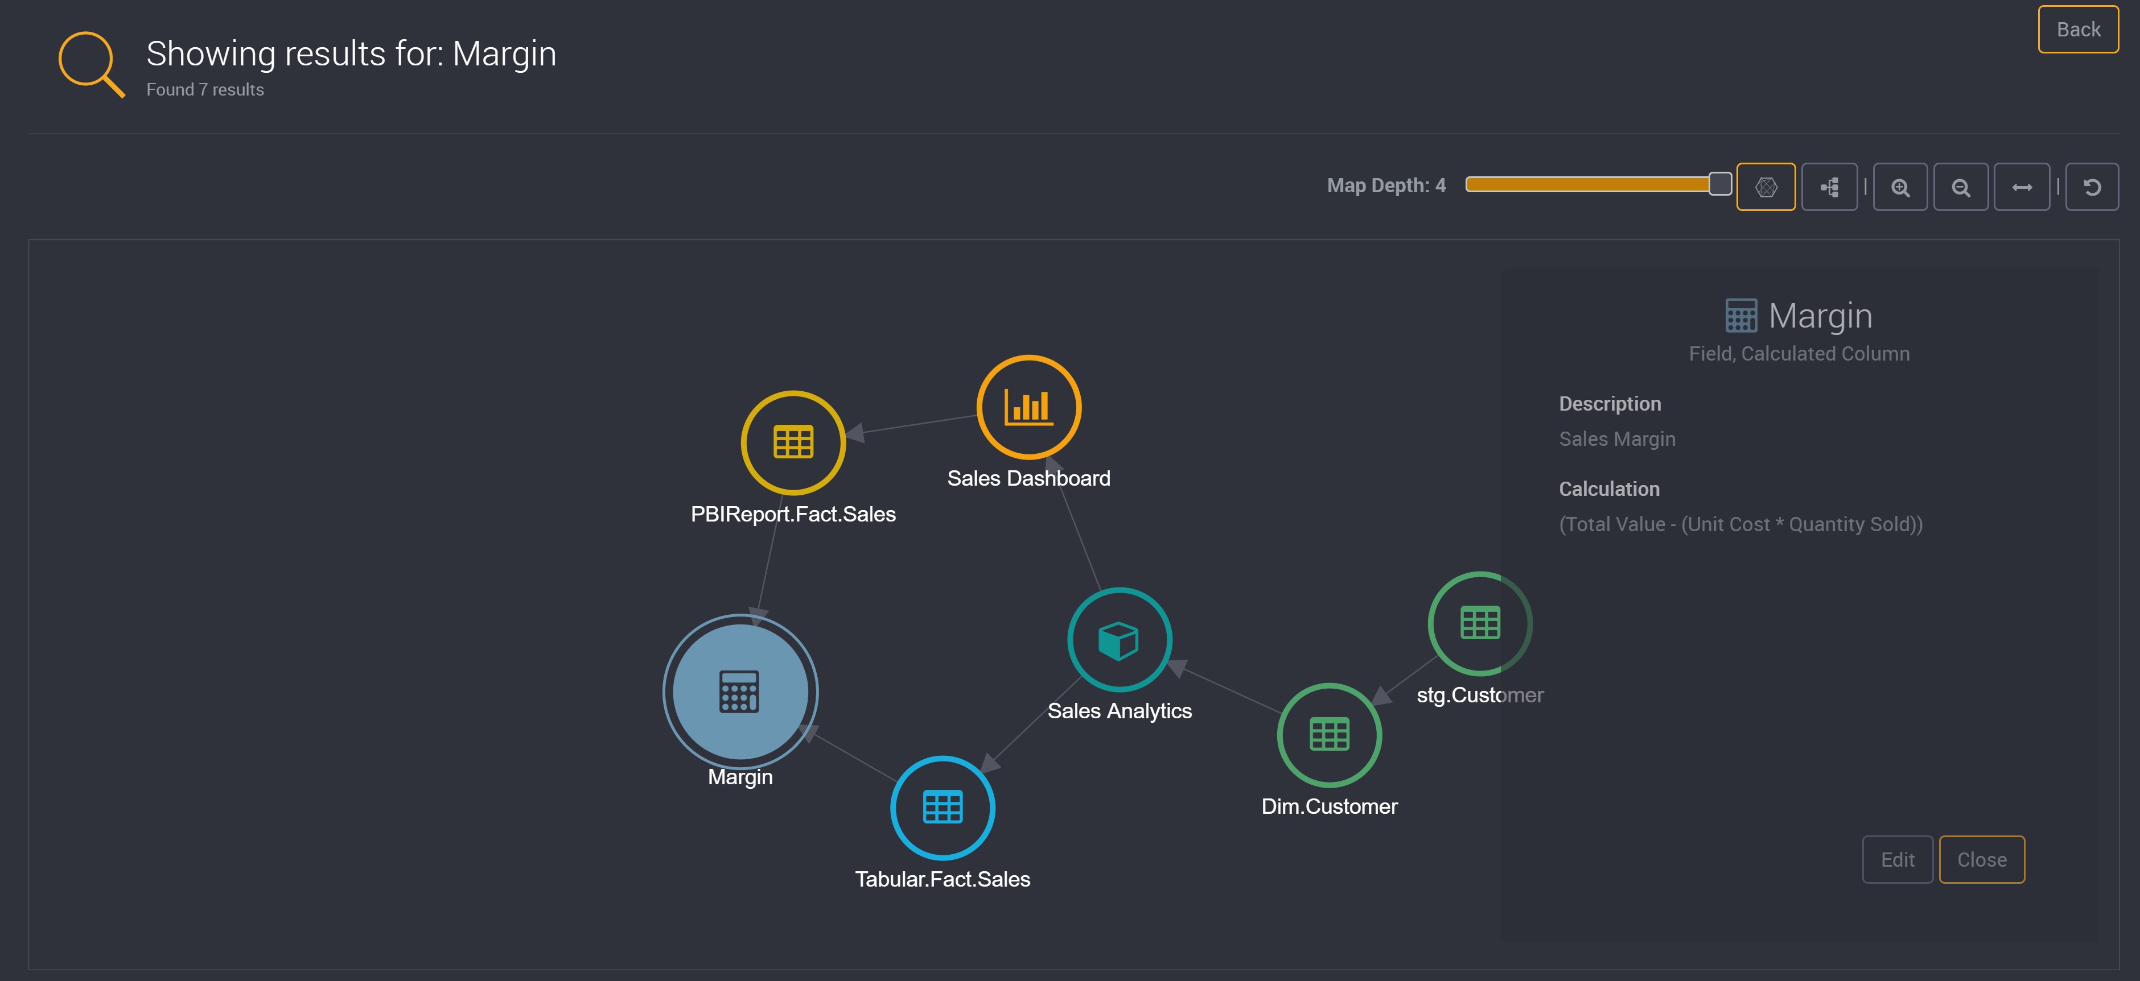Click the 'Field, Calculated Column' subtitle

1800,354
